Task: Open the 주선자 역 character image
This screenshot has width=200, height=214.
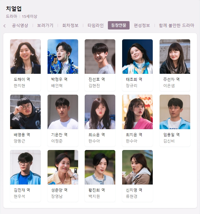Action: tap(175, 57)
